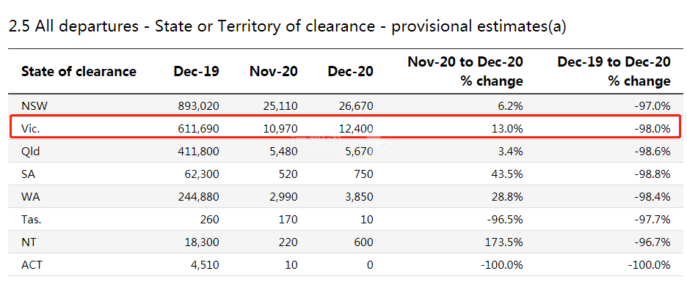
Task: Select the NT row label
Action: (x=28, y=242)
